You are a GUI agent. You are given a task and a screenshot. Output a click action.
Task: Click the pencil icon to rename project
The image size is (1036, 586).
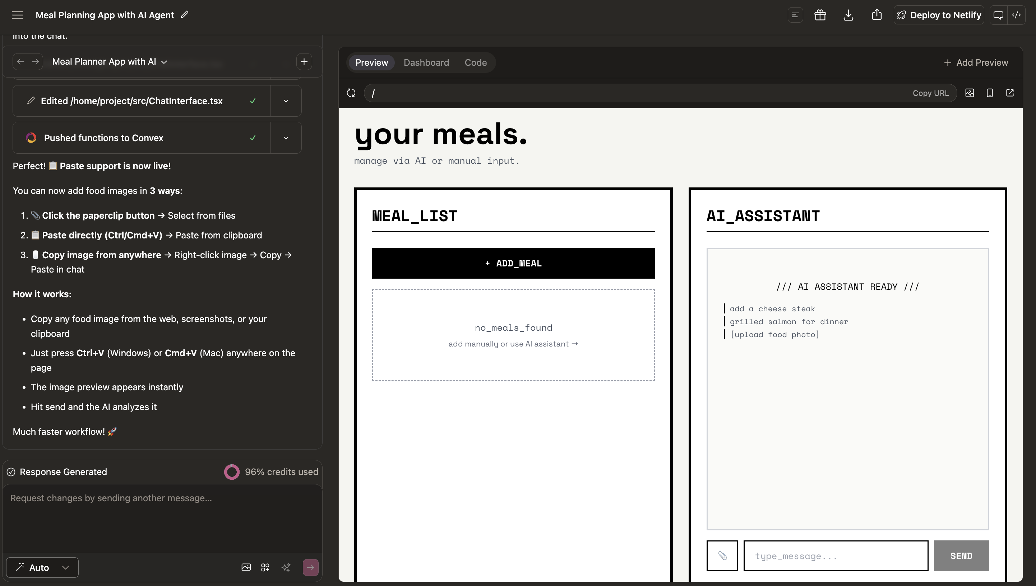coord(184,15)
